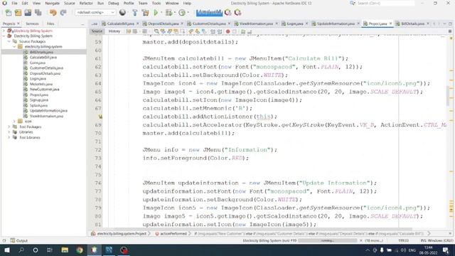
Task: Expand the Test Packages node
Action: click(x=9, y=127)
